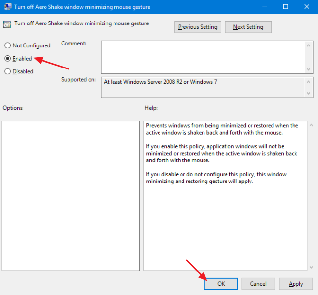The image size is (318, 295).
Task: Go to Previous Setting
Action: coord(198,27)
